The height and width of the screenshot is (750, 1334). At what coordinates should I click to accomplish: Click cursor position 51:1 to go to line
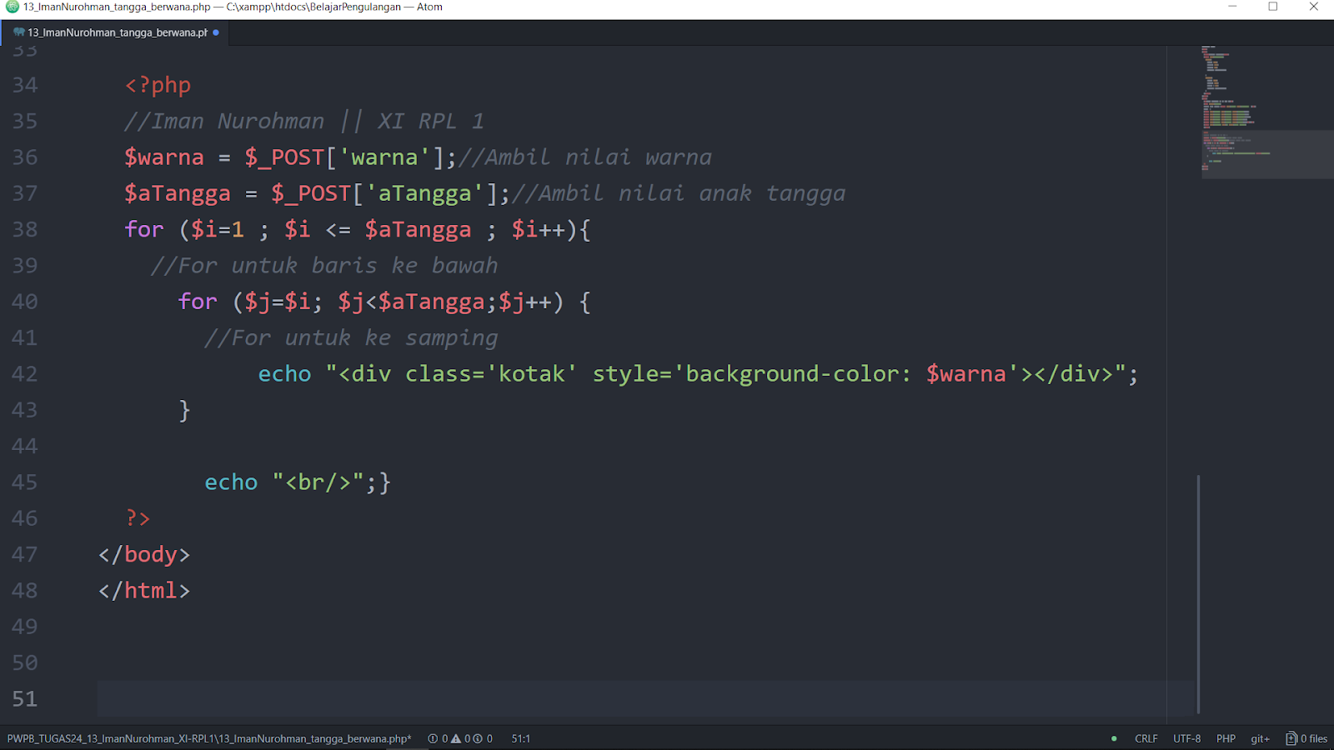pos(519,738)
